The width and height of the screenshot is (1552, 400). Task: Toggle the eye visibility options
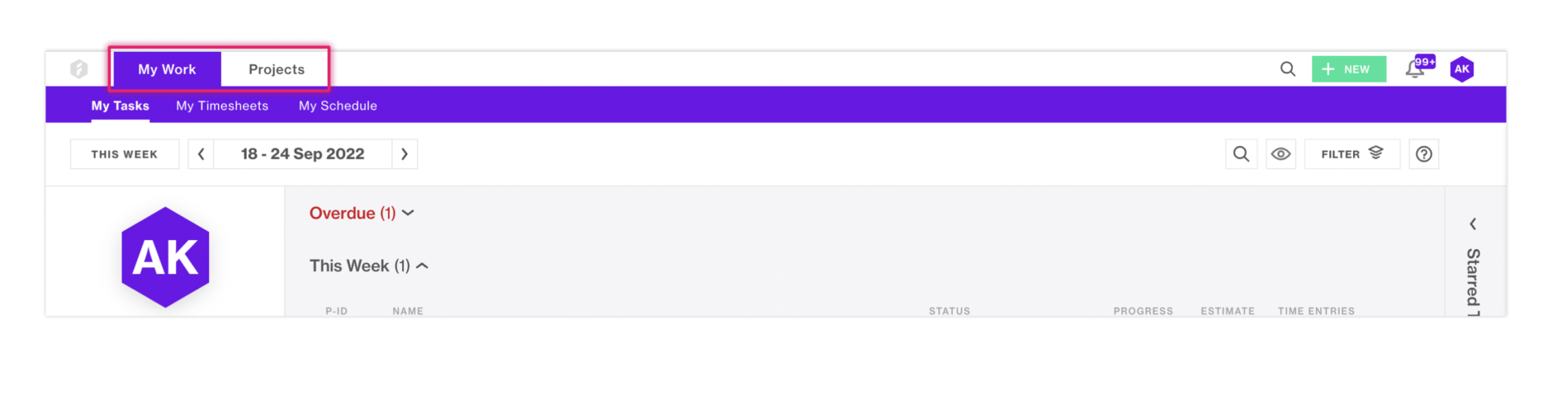1280,154
